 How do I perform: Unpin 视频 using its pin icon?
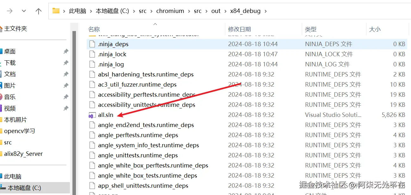coord(66,108)
